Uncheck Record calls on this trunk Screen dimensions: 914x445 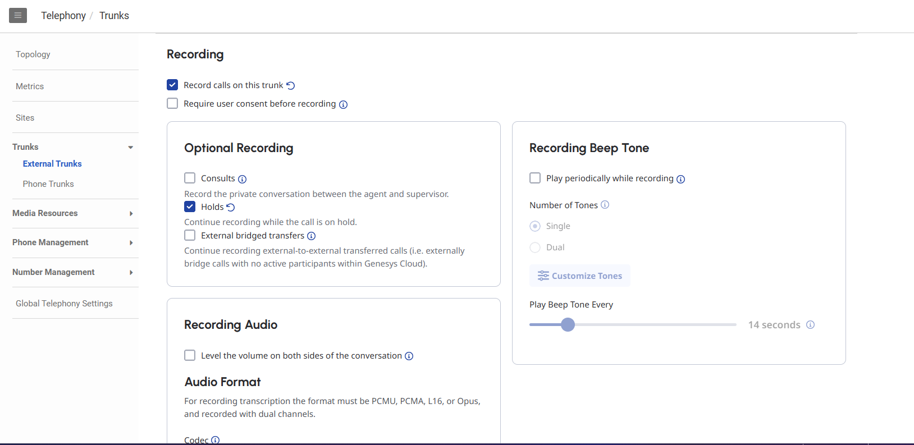[x=172, y=85]
